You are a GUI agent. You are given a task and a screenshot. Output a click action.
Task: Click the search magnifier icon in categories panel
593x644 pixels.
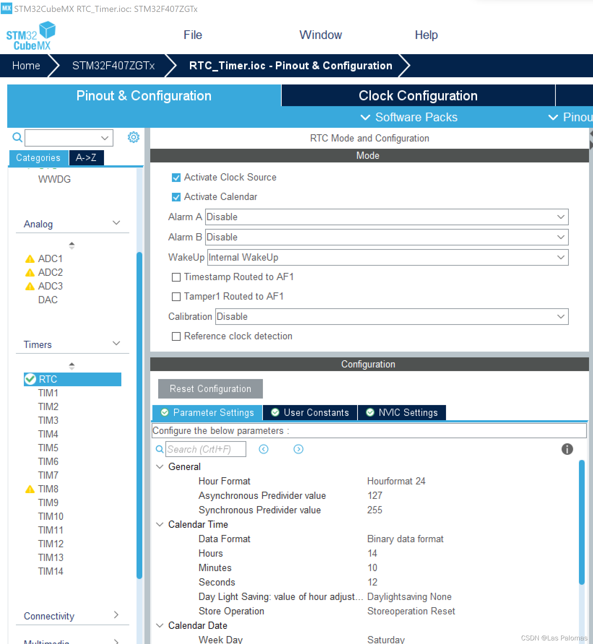(17, 137)
